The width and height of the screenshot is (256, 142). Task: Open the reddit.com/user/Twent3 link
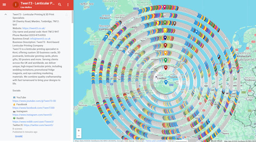(x=33, y=122)
